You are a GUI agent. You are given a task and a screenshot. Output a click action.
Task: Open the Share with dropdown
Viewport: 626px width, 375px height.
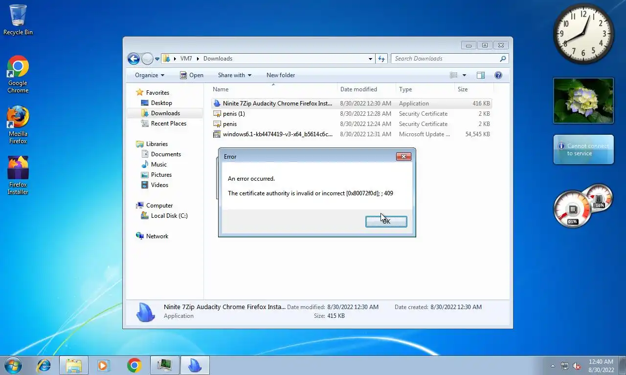click(234, 75)
